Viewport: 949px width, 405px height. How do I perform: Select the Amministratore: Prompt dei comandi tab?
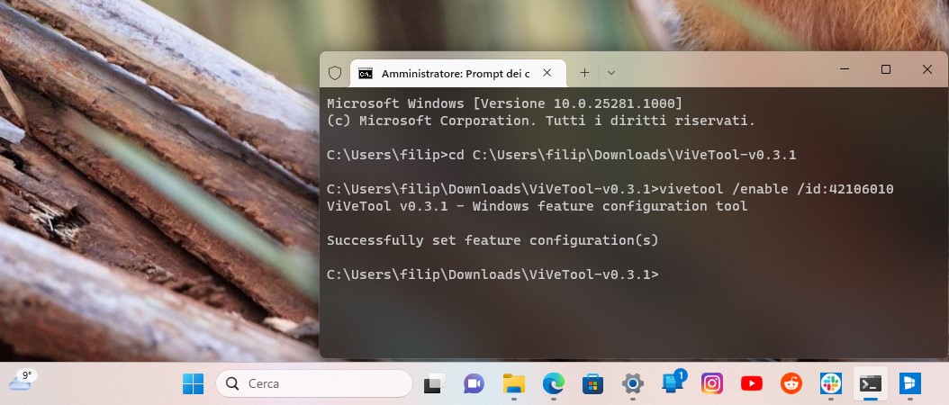coord(458,73)
